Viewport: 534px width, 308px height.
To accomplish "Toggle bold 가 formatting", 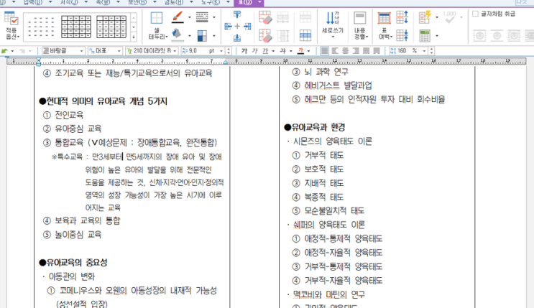I will [244, 51].
